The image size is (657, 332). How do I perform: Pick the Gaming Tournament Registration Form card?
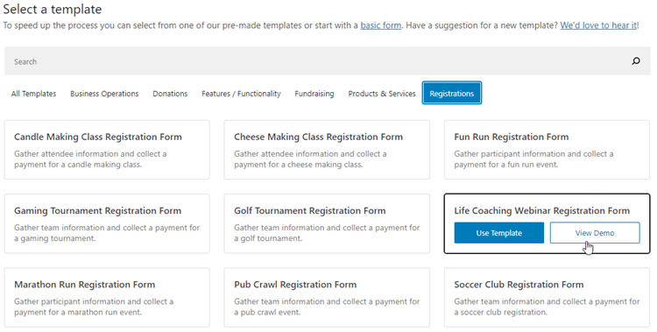pyautogui.click(x=107, y=223)
